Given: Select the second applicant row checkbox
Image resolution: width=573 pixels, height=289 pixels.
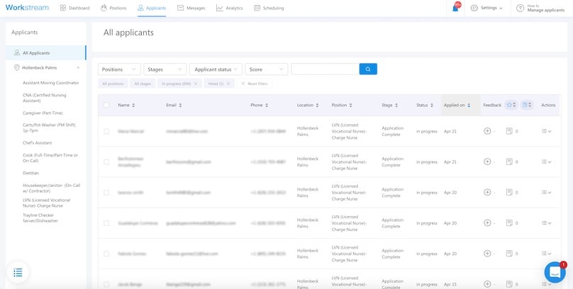Looking at the screenshot, I should [x=106, y=161].
